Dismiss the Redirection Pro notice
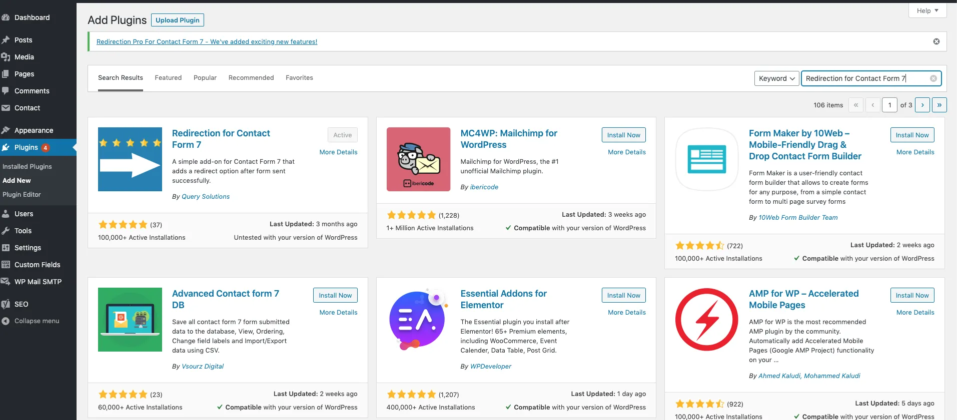This screenshot has width=957, height=420. (936, 41)
